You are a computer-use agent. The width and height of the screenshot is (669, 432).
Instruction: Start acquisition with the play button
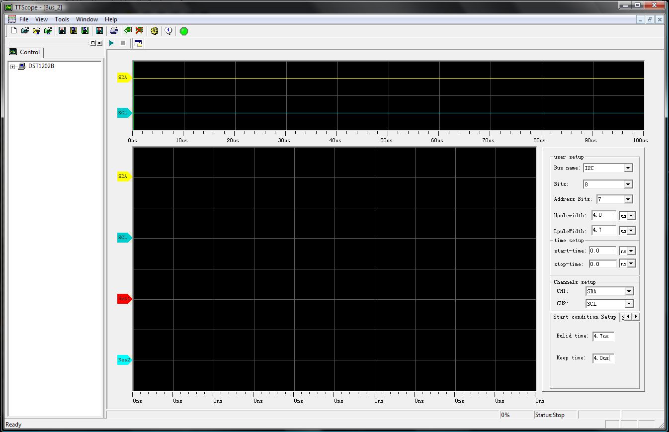click(x=111, y=43)
